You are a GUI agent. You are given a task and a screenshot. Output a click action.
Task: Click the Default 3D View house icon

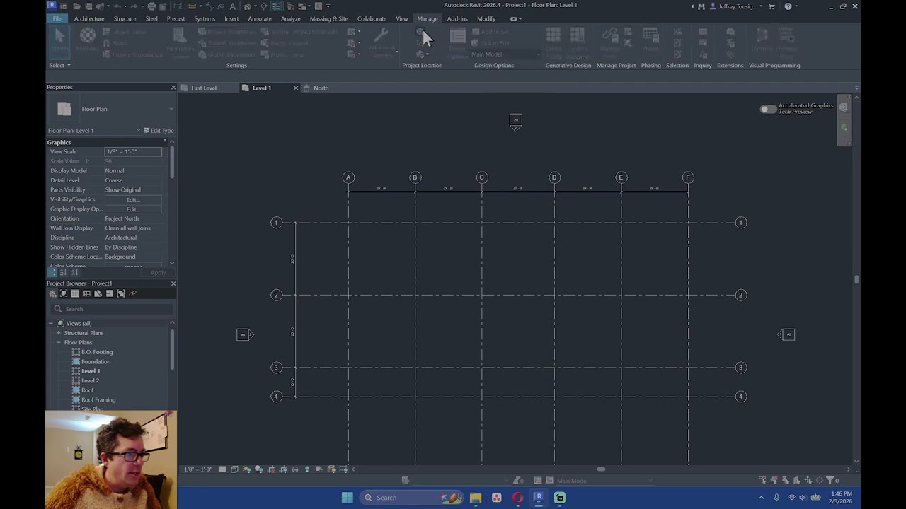[248, 6]
